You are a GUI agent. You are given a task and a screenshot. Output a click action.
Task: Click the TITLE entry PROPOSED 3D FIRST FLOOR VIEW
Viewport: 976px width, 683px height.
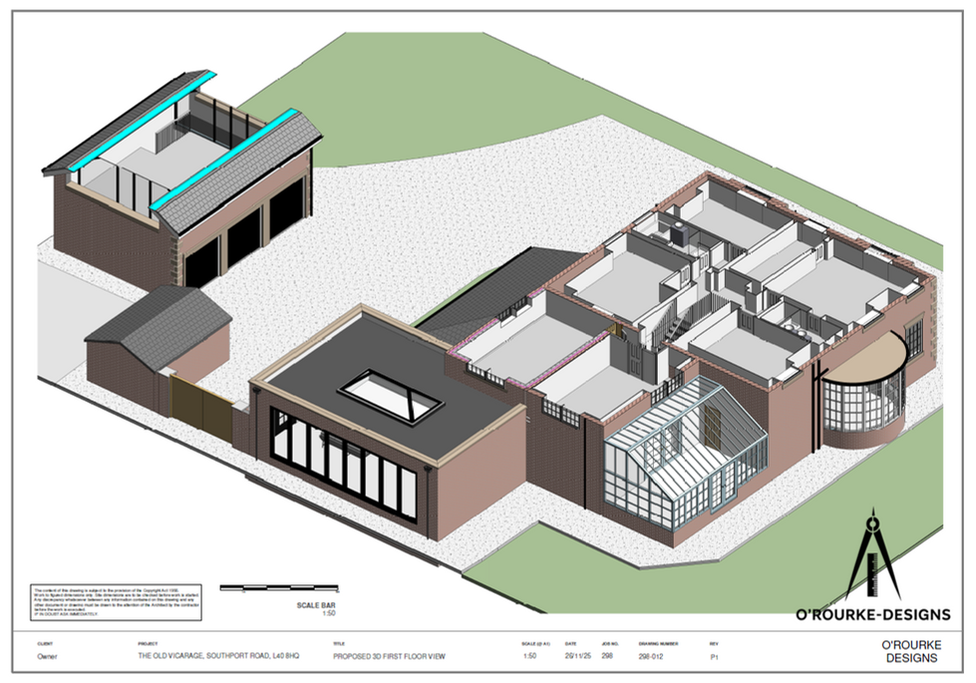[x=391, y=654]
